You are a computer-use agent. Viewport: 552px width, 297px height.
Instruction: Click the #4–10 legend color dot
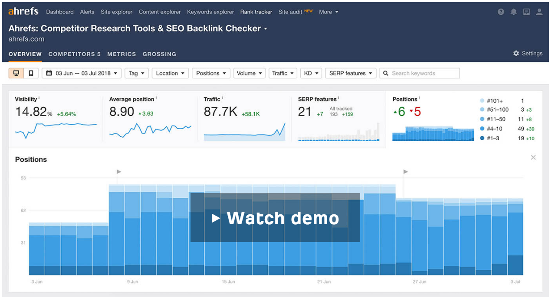(482, 129)
